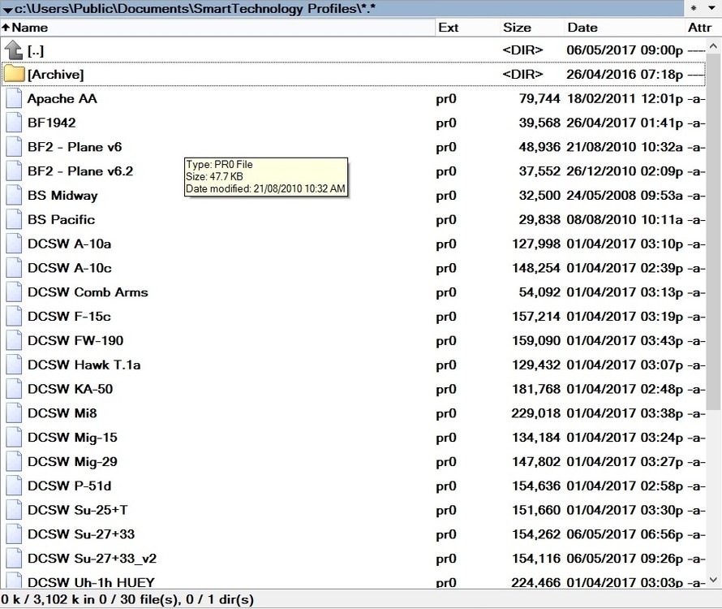
Task: Select the file name BF1942
Action: pos(52,123)
